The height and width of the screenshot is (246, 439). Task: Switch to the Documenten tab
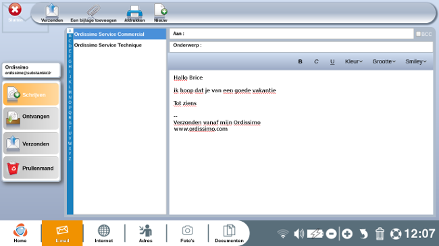(x=229, y=233)
